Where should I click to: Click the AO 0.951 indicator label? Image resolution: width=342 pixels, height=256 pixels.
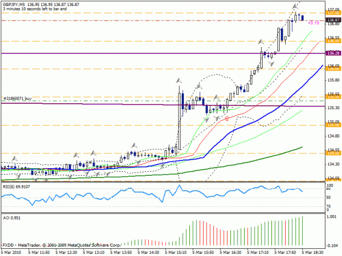[x=12, y=218]
